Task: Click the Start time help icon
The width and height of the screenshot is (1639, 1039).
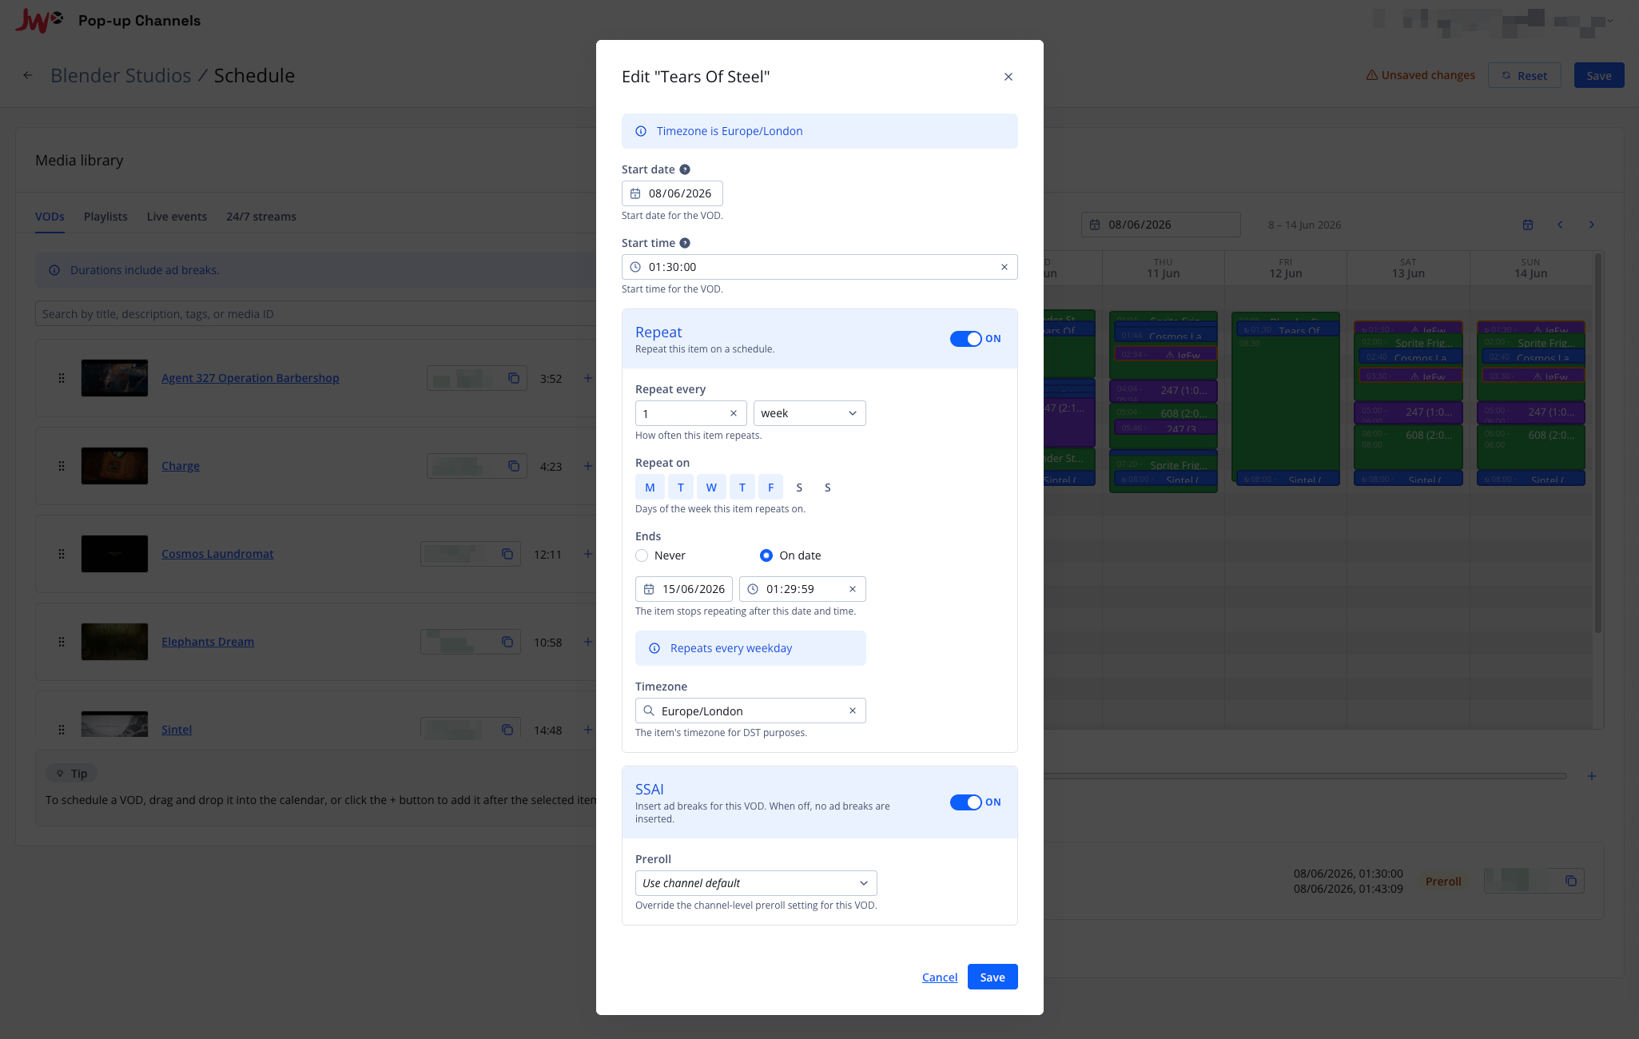Action: (x=685, y=243)
